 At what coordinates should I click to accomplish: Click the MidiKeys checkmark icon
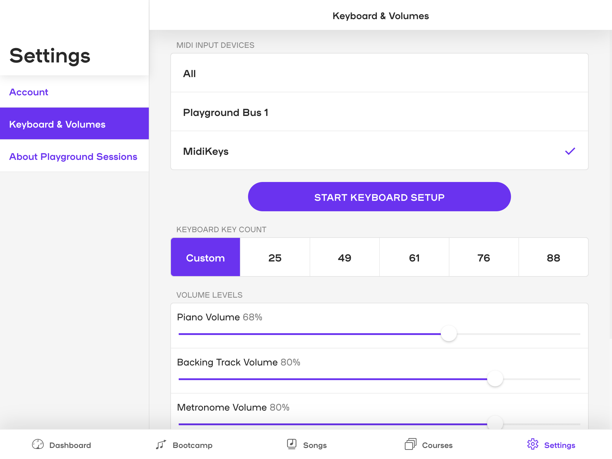[570, 151]
